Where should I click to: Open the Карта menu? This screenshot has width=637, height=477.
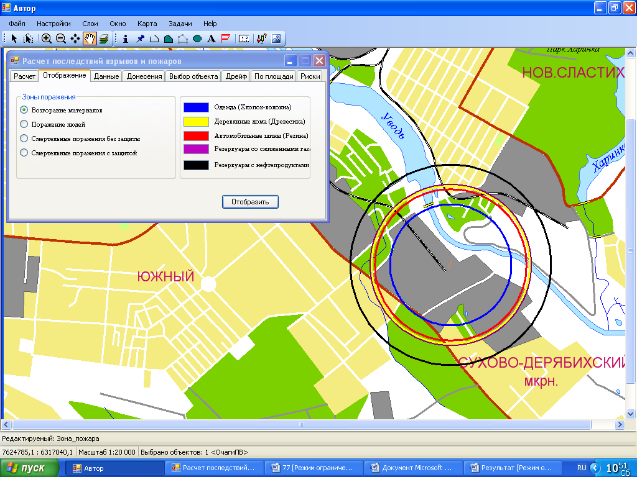coord(147,24)
